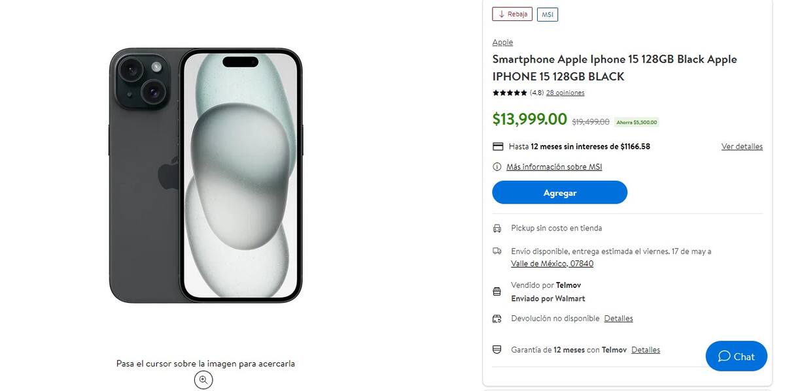View the 28 opiniones reviews link
Viewport: 785px width, 391px height.
pyautogui.click(x=565, y=93)
